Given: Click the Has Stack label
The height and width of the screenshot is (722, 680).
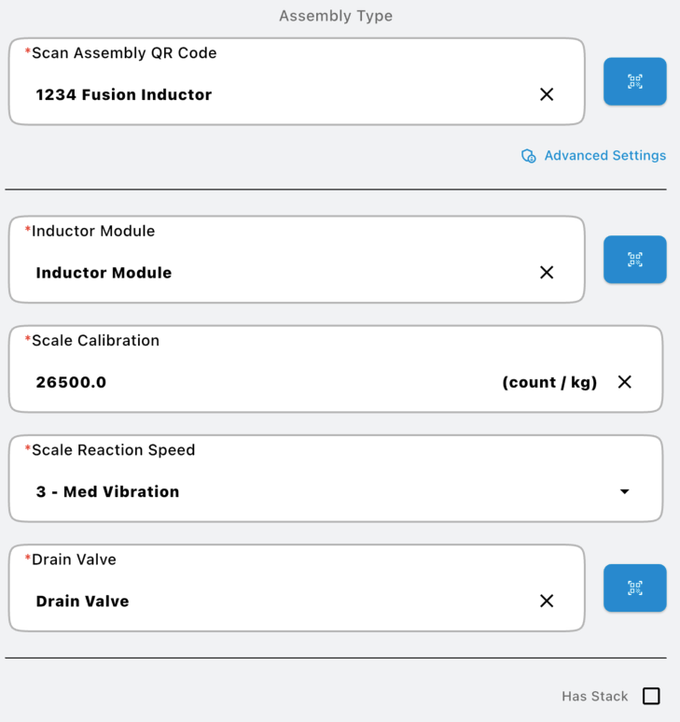Looking at the screenshot, I should tap(594, 696).
